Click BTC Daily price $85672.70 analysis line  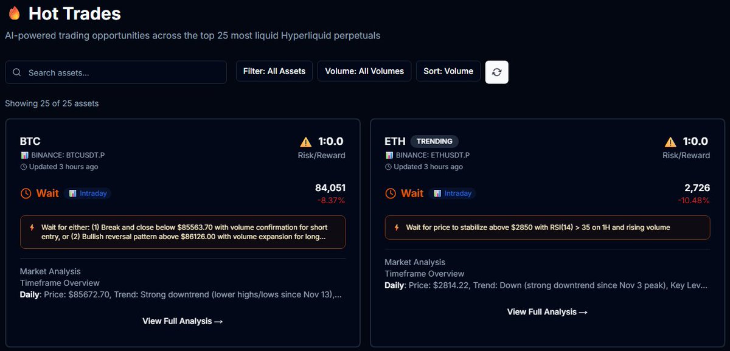181,294
